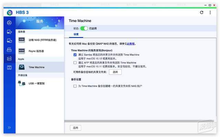
Task: Uncheck the Samba Time Machine checkbox
Action: pos(75,55)
